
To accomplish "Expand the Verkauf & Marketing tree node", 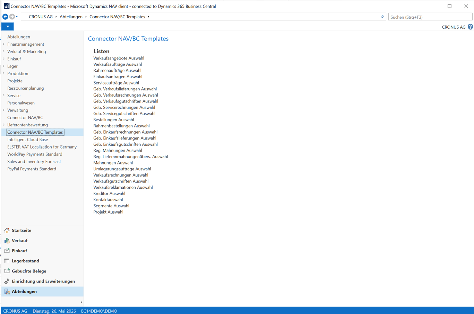I will pyautogui.click(x=4, y=51).
